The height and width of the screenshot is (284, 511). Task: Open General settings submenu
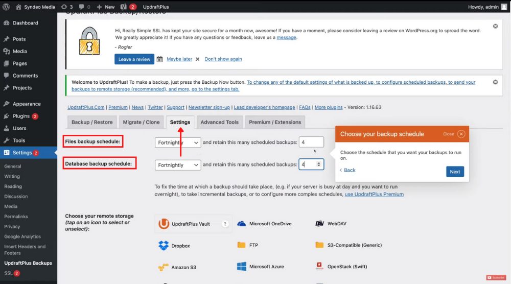(x=13, y=167)
